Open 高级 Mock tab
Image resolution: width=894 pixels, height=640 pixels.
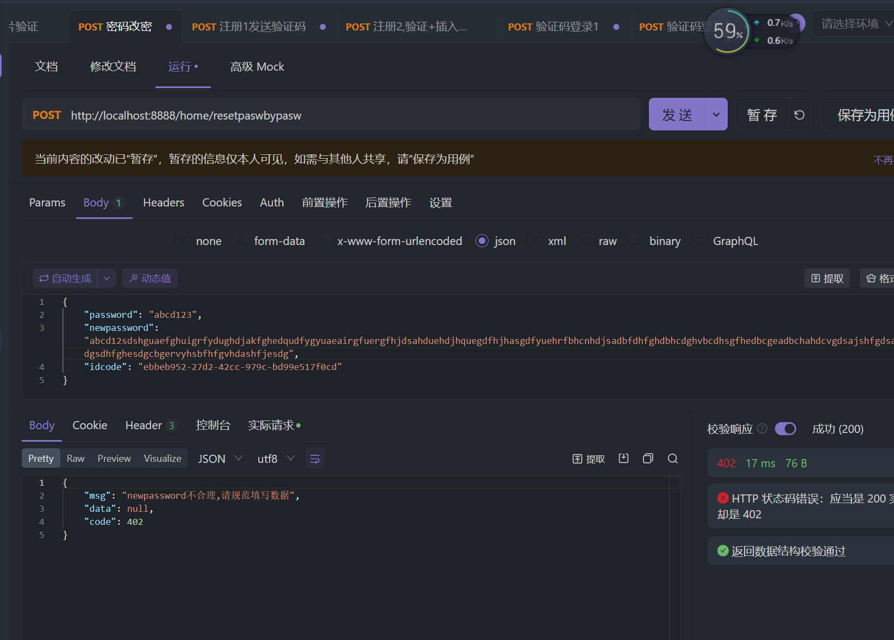click(x=257, y=66)
